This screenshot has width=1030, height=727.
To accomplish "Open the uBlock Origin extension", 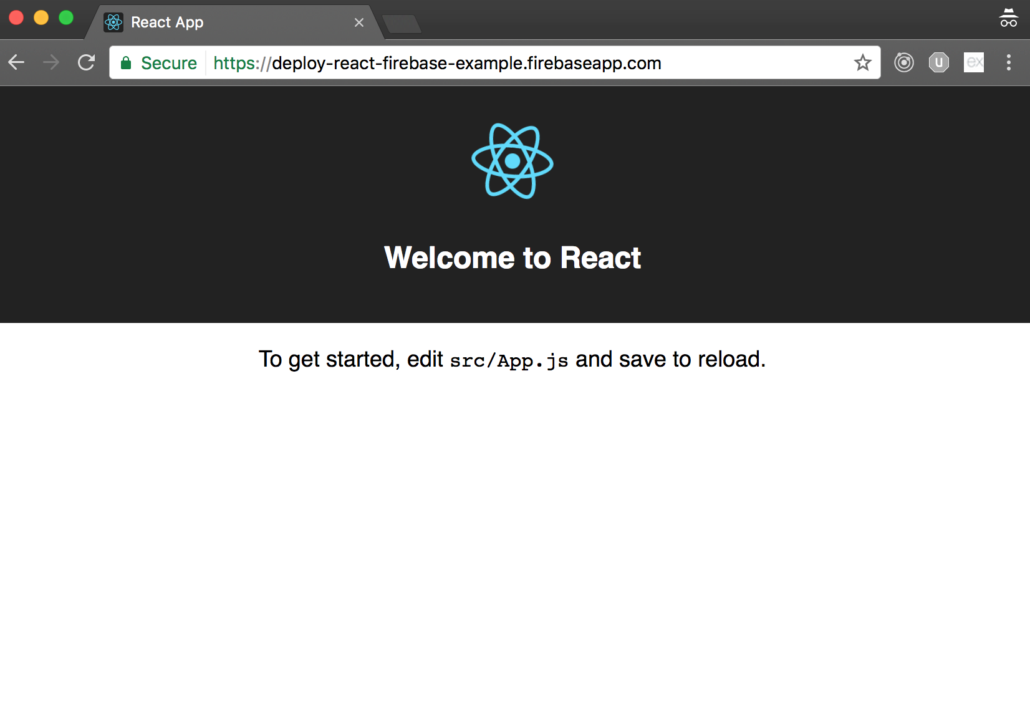I will tap(938, 62).
